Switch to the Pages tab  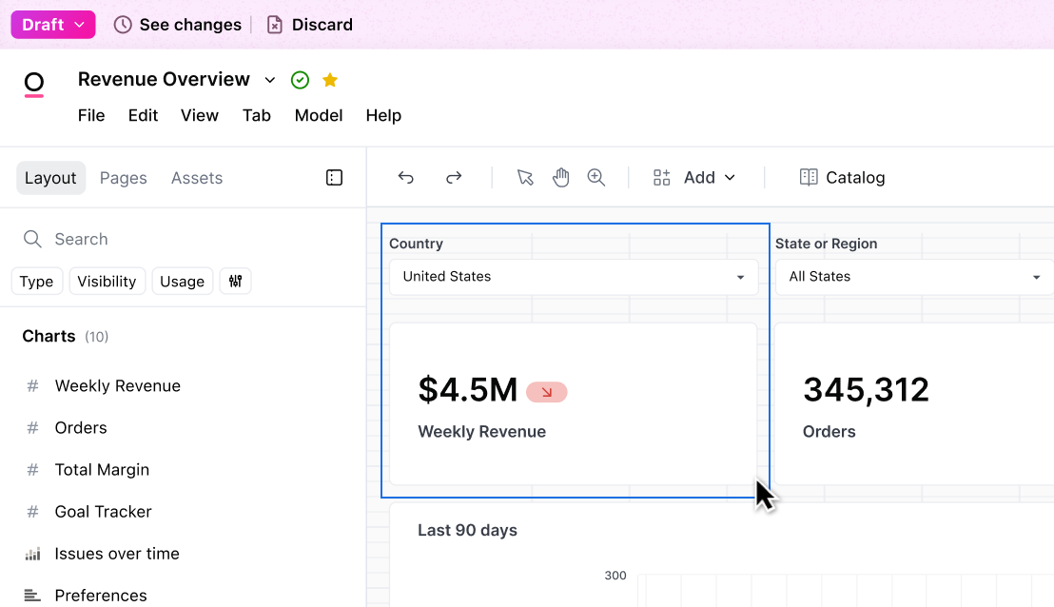(x=123, y=177)
